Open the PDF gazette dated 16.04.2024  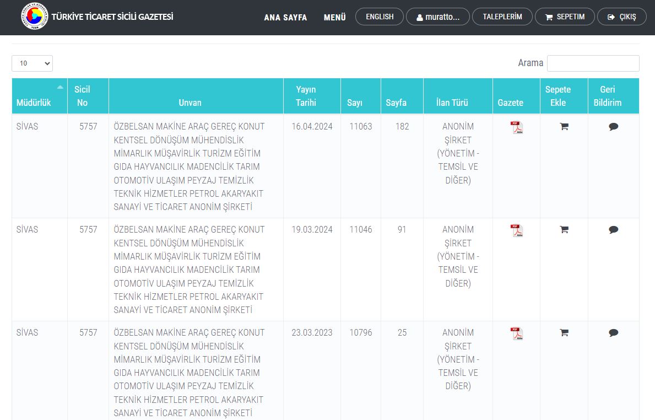pyautogui.click(x=516, y=127)
